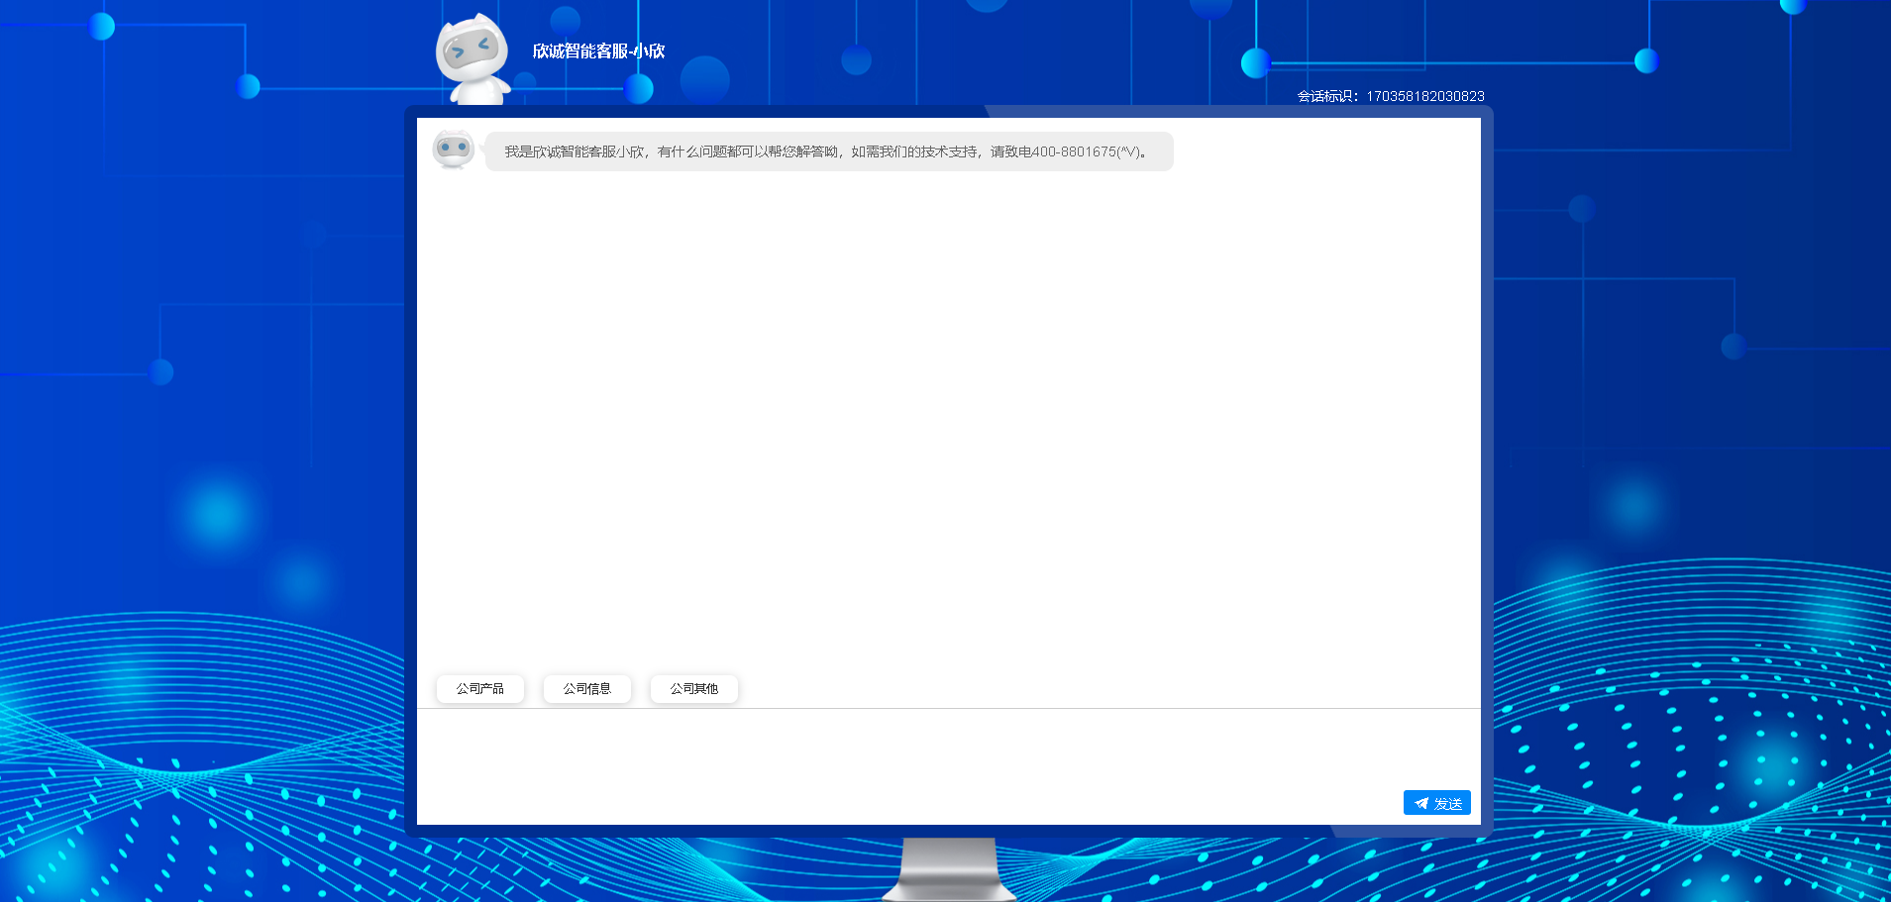The height and width of the screenshot is (902, 1891).
Task: Click the small robot avatar beside greeting
Action: pyautogui.click(x=454, y=150)
